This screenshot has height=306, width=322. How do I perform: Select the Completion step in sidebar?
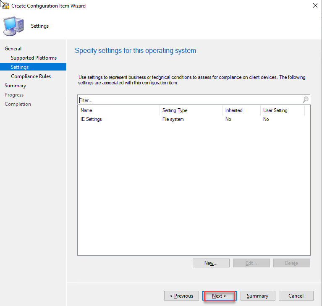(x=18, y=104)
